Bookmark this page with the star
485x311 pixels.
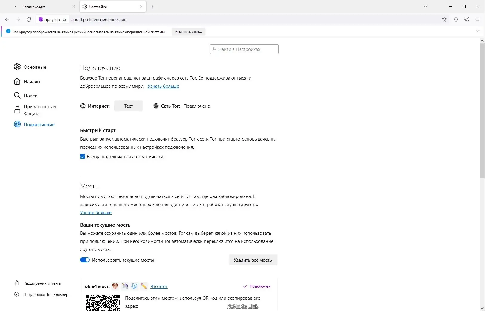pos(444,19)
